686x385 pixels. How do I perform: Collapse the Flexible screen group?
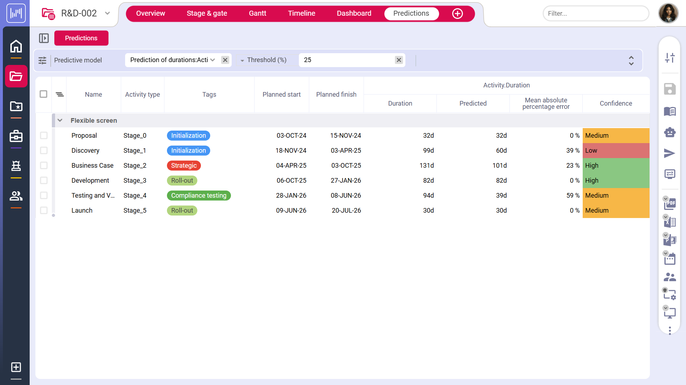click(x=60, y=120)
